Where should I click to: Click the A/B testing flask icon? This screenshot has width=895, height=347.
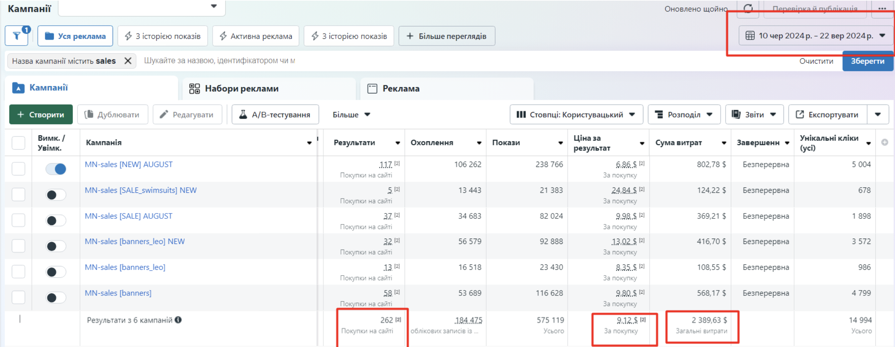243,114
